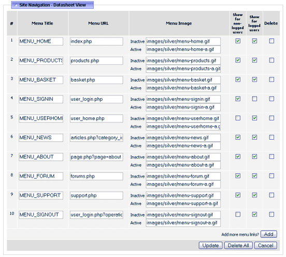Focus the MENU_PRODUCTS title field
Viewport: 286px width, 257px height.
tap(41, 61)
